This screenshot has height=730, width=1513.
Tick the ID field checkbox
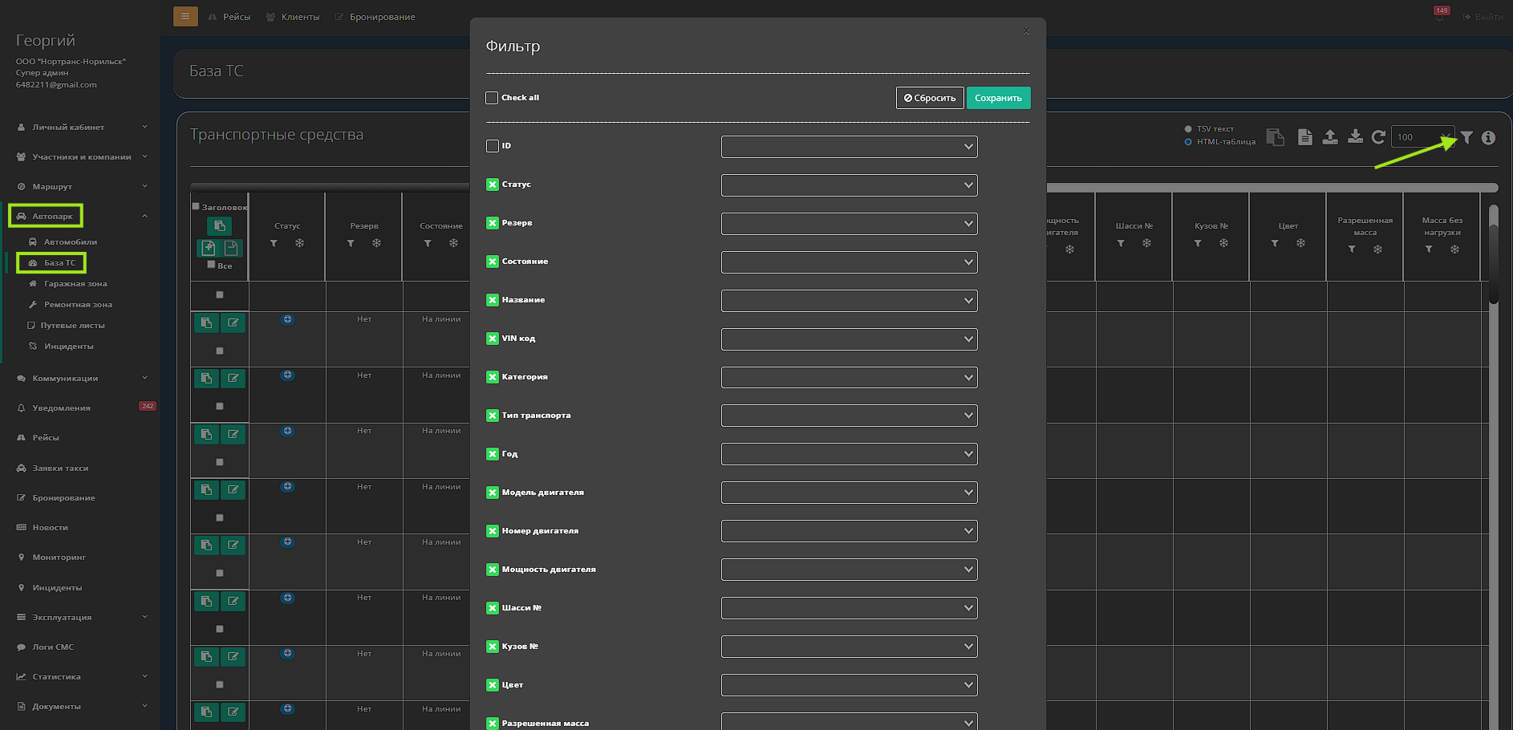click(x=493, y=146)
